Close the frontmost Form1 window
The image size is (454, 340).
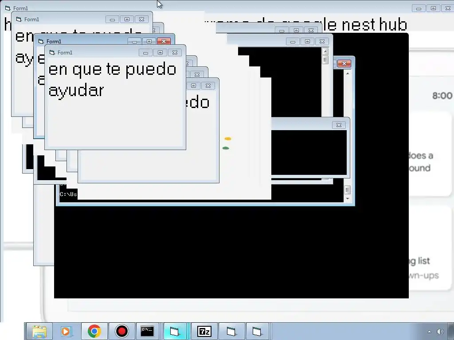175,52
